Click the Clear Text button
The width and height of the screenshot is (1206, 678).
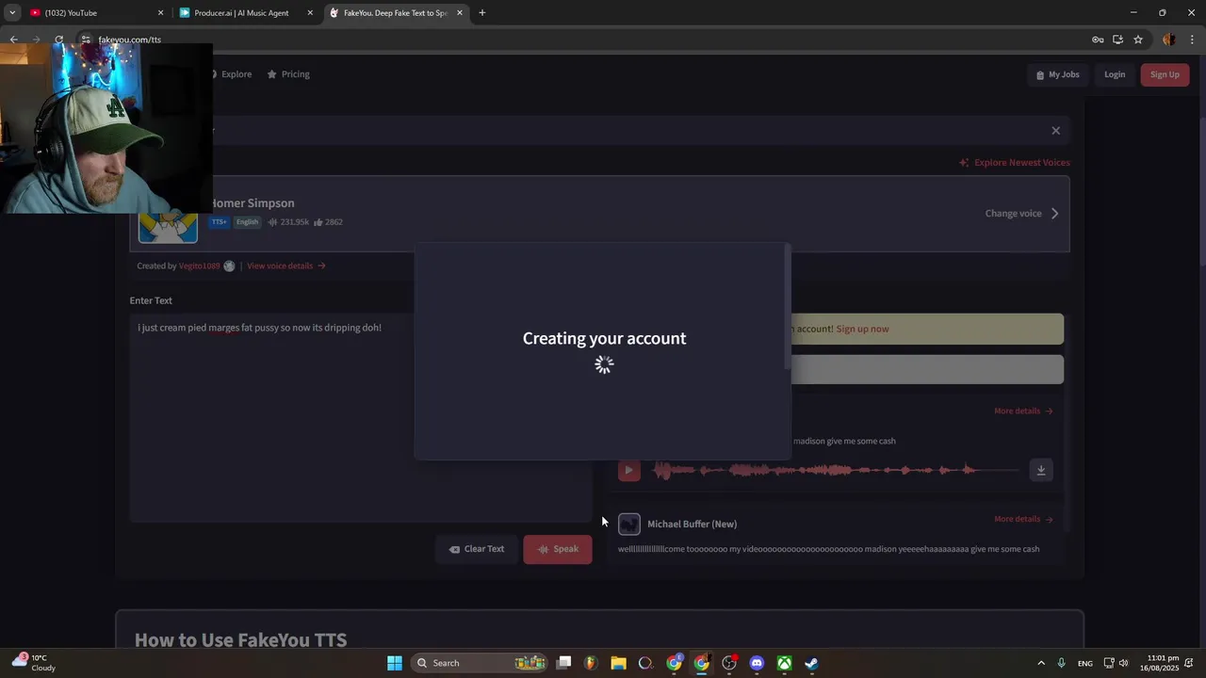477,549
